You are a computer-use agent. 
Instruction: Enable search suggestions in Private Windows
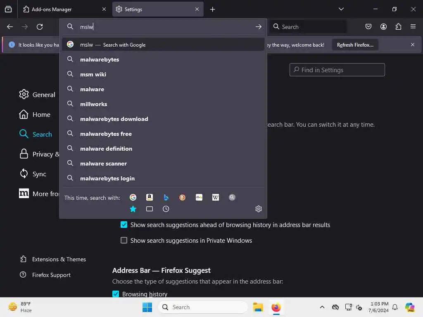(124, 240)
